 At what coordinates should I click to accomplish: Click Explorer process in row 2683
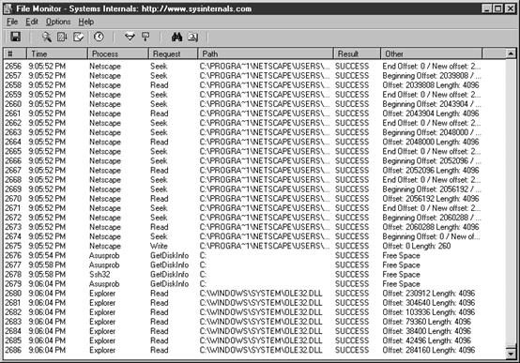tap(102, 322)
